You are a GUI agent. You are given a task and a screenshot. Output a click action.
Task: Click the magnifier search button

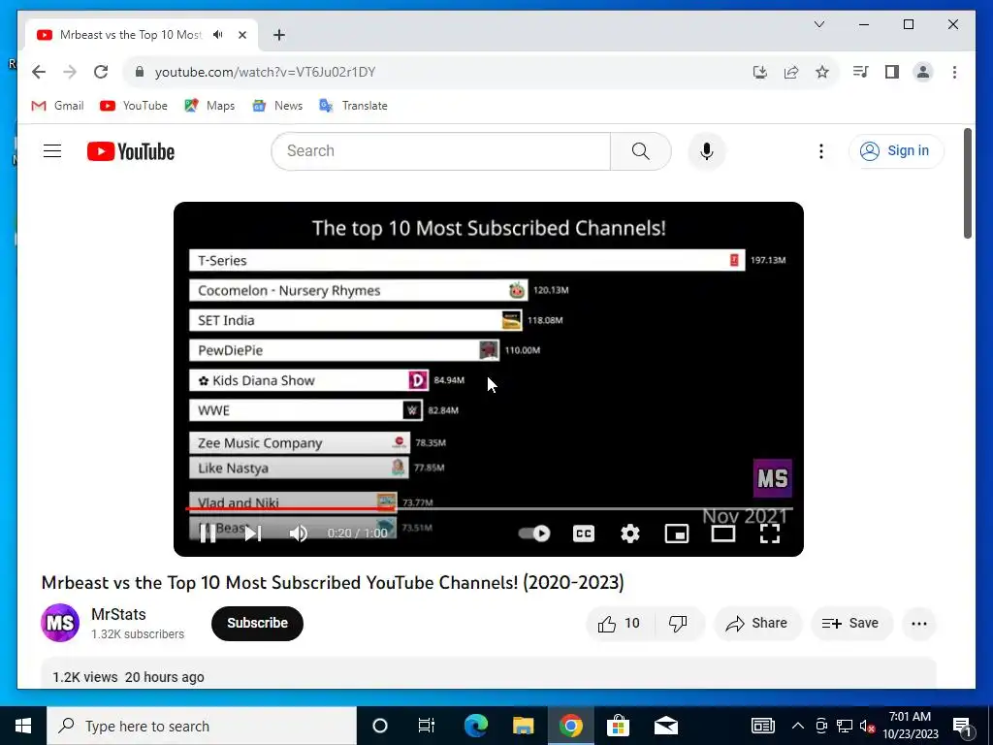(640, 150)
